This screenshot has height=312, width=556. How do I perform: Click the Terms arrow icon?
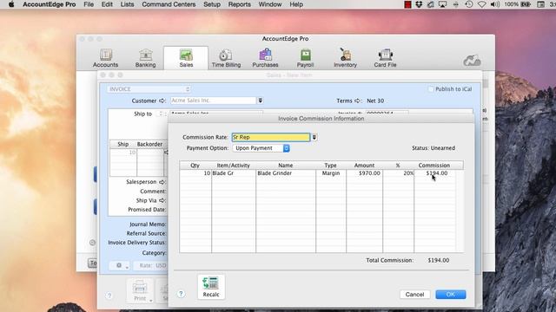[x=358, y=101]
